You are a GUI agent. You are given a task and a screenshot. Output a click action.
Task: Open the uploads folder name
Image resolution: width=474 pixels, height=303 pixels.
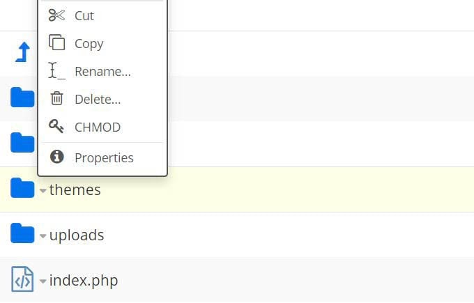click(x=77, y=235)
